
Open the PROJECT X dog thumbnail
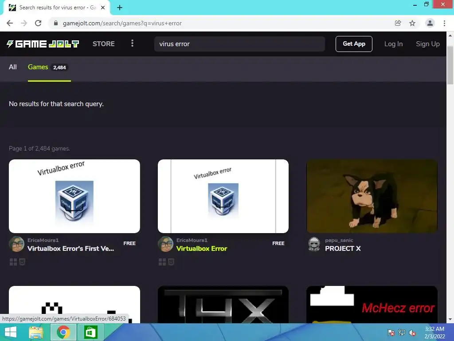click(x=372, y=196)
